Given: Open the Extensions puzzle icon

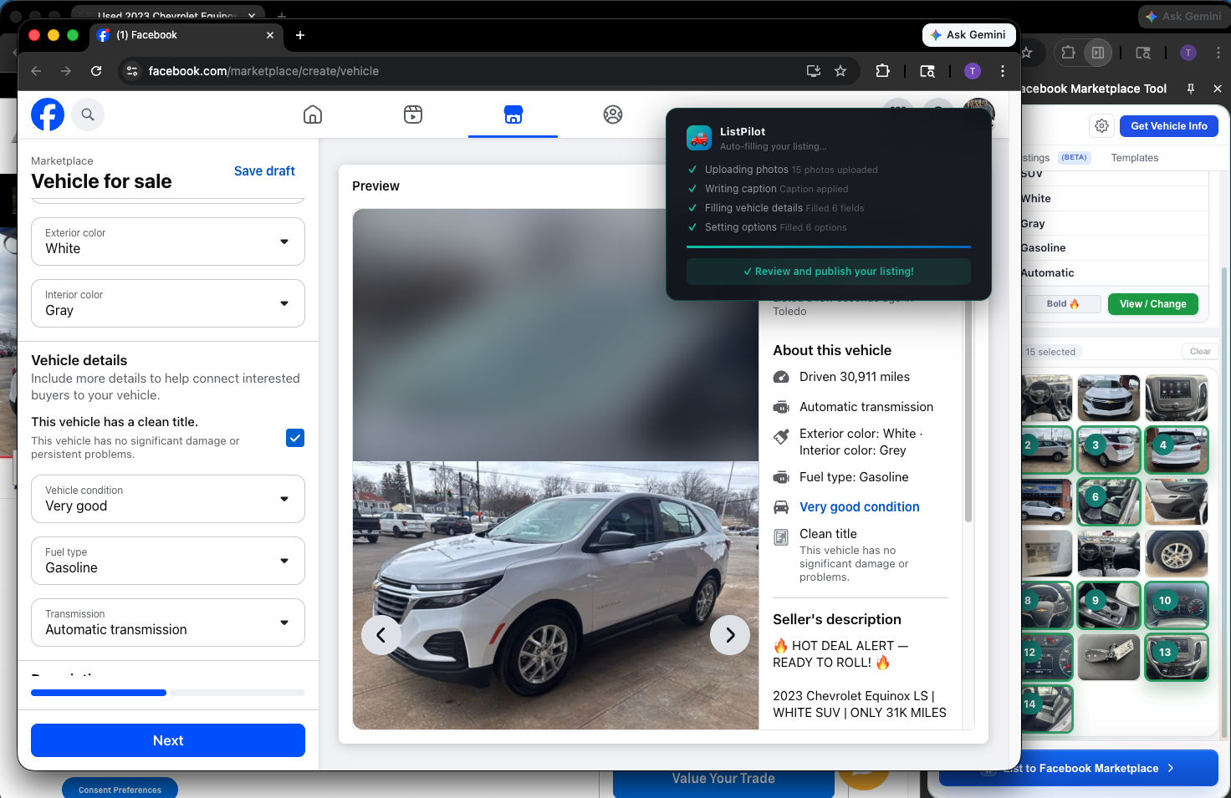Looking at the screenshot, I should [x=882, y=71].
